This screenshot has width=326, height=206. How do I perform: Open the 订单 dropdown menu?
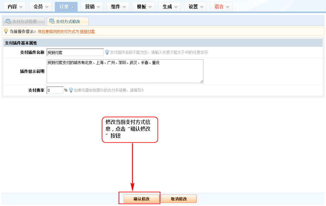[66, 7]
